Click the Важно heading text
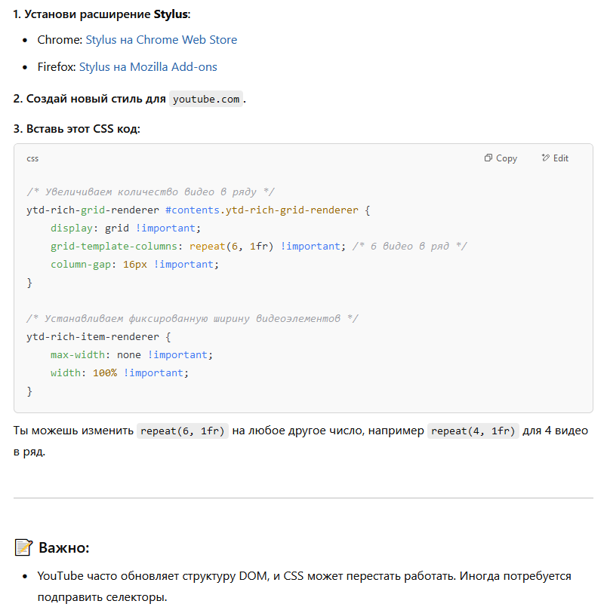Image resolution: width=607 pixels, height=610 pixels. pos(64,547)
